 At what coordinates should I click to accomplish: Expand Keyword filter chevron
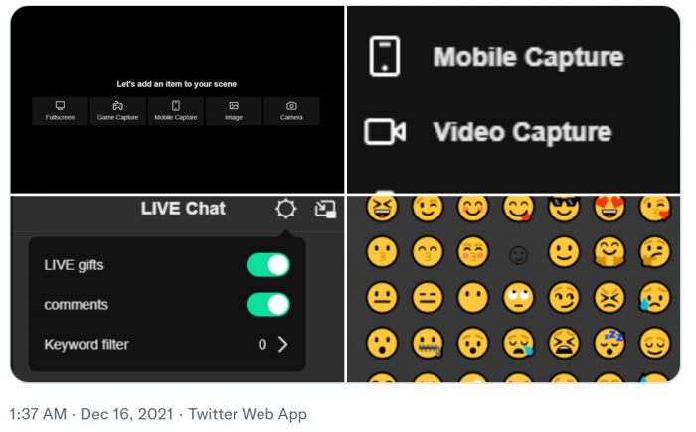pos(283,345)
